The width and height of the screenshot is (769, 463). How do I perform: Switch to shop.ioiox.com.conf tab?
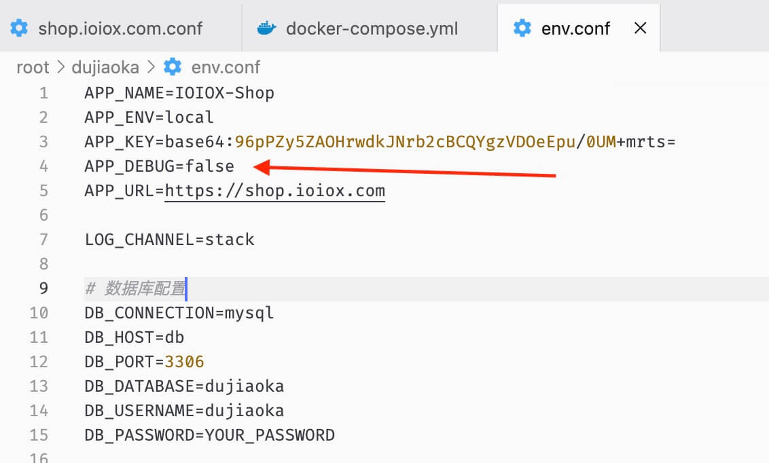120,29
